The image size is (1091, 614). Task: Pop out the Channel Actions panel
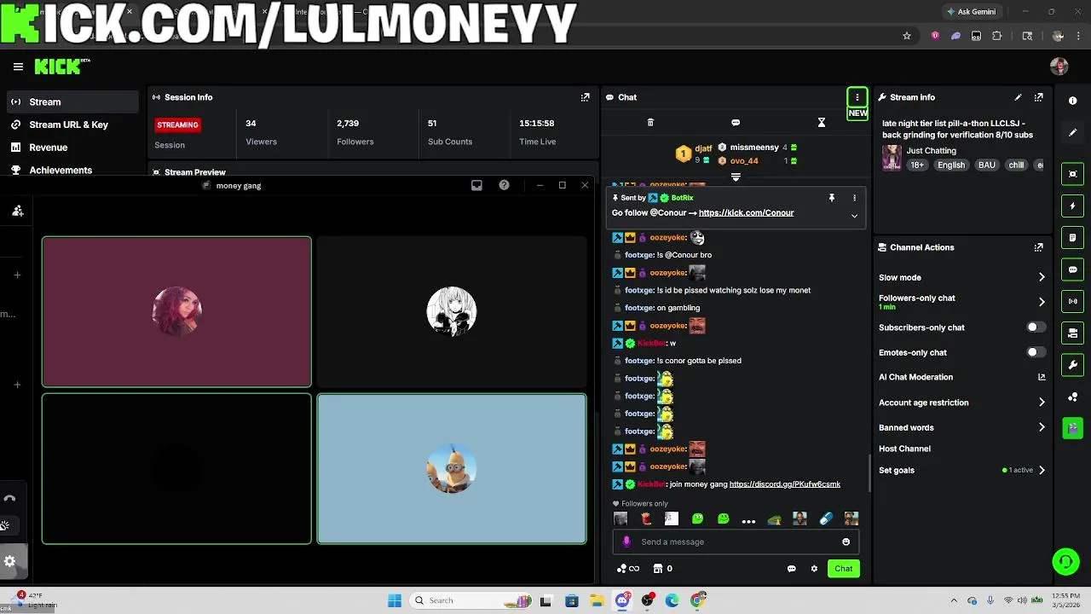(x=1038, y=247)
